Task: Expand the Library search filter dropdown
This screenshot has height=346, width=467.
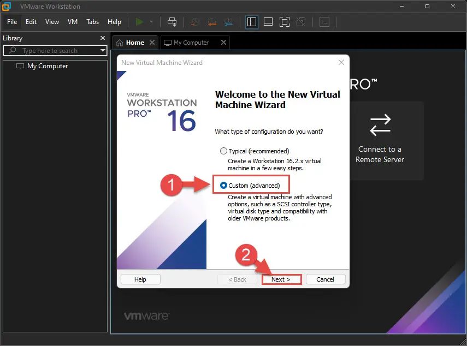Action: click(x=103, y=51)
